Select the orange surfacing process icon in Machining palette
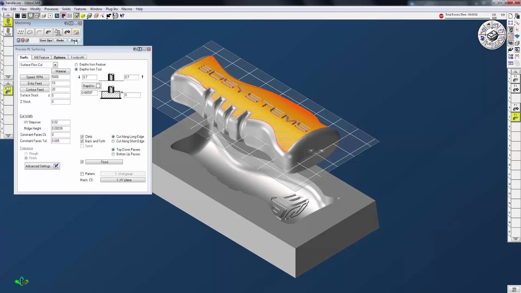Screen dimensions: 521x293 76,32
